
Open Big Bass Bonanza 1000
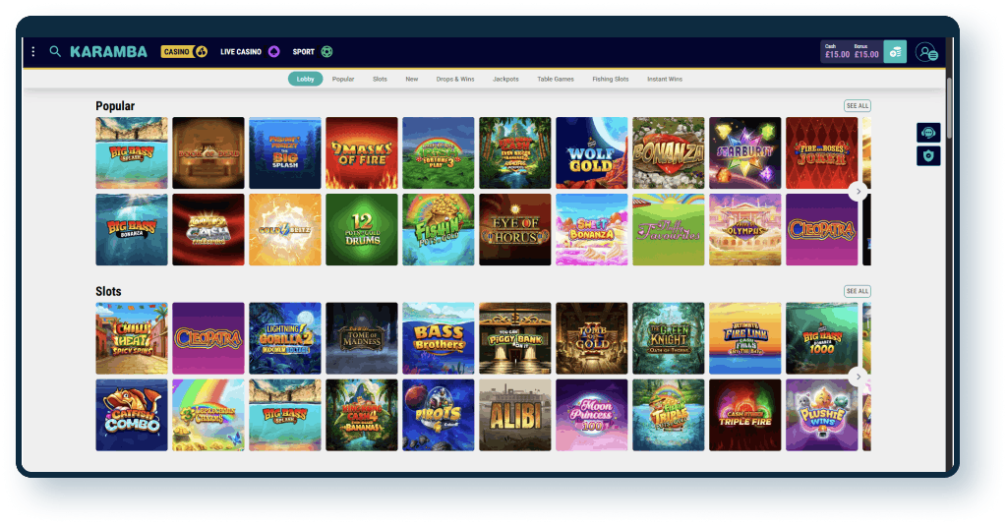coord(821,338)
